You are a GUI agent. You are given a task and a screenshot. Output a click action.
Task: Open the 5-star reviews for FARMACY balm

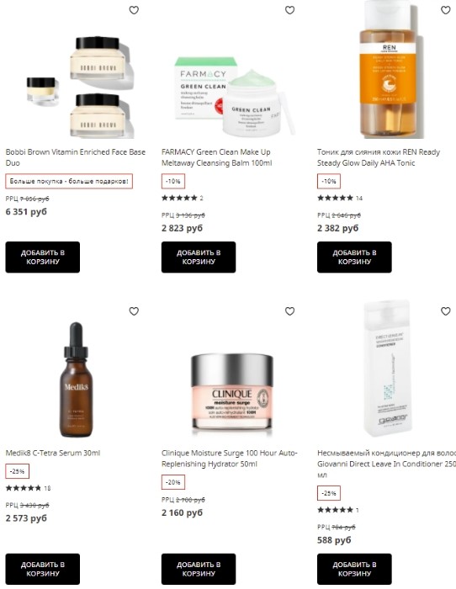pyautogui.click(x=183, y=198)
